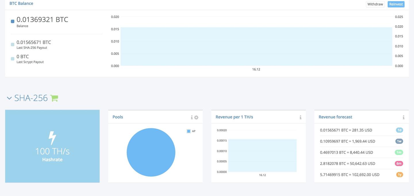The width and height of the screenshot is (414, 196).
Task: Toggle the Balance series legend marker
Action: coord(13,21)
